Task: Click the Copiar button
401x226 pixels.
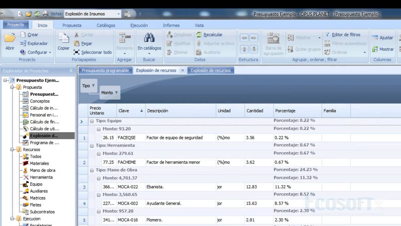Action: [x=64, y=42]
